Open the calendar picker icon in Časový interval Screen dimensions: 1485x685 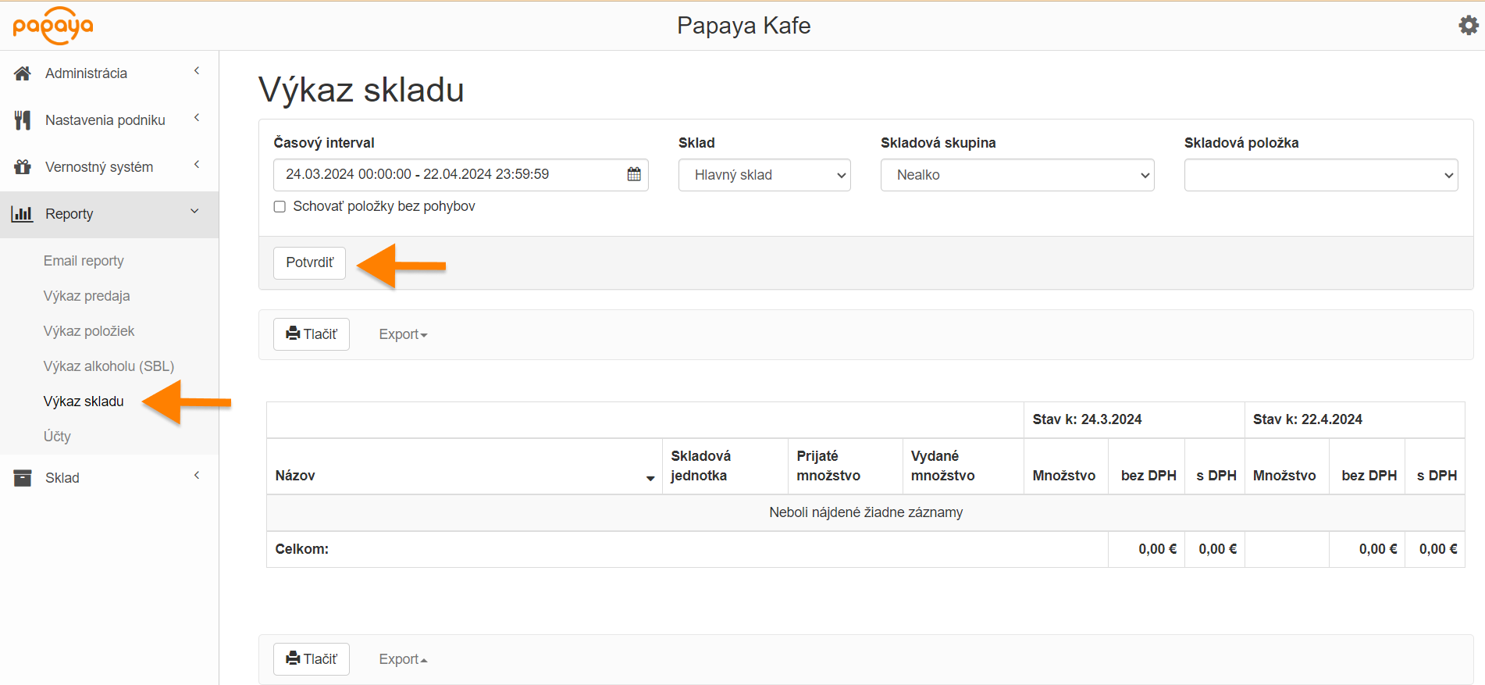coord(634,174)
